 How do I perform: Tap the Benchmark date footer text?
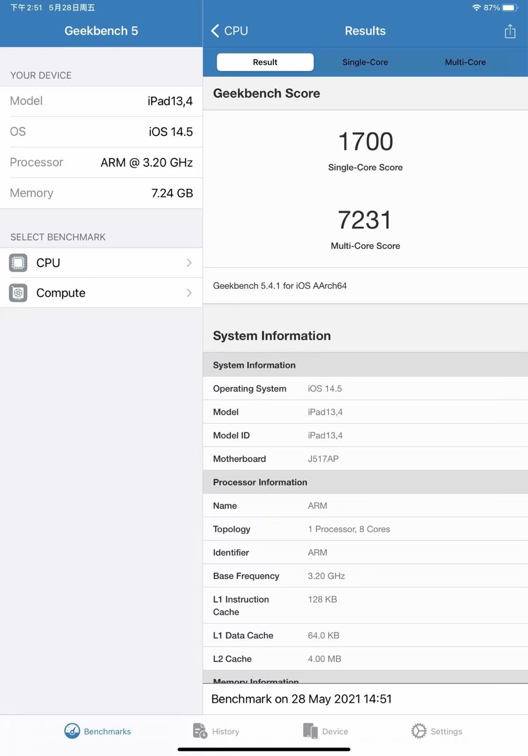pos(302,699)
